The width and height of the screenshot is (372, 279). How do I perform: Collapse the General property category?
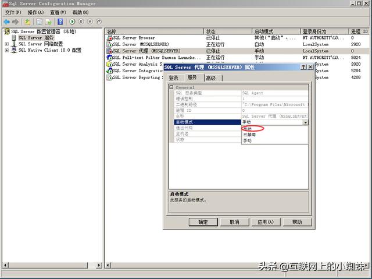click(171, 87)
